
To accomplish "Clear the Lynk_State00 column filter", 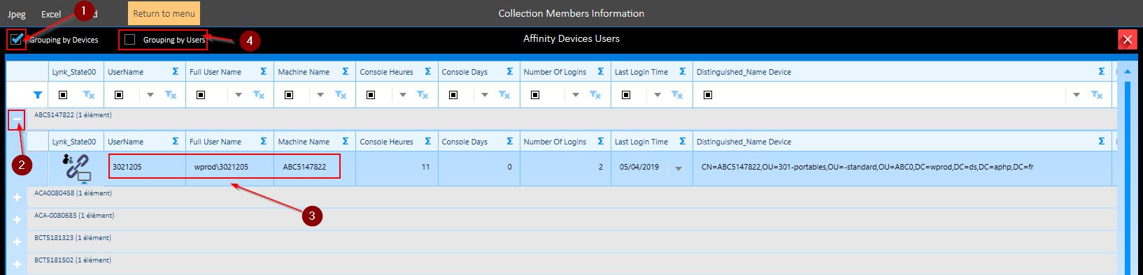I will click(x=89, y=95).
